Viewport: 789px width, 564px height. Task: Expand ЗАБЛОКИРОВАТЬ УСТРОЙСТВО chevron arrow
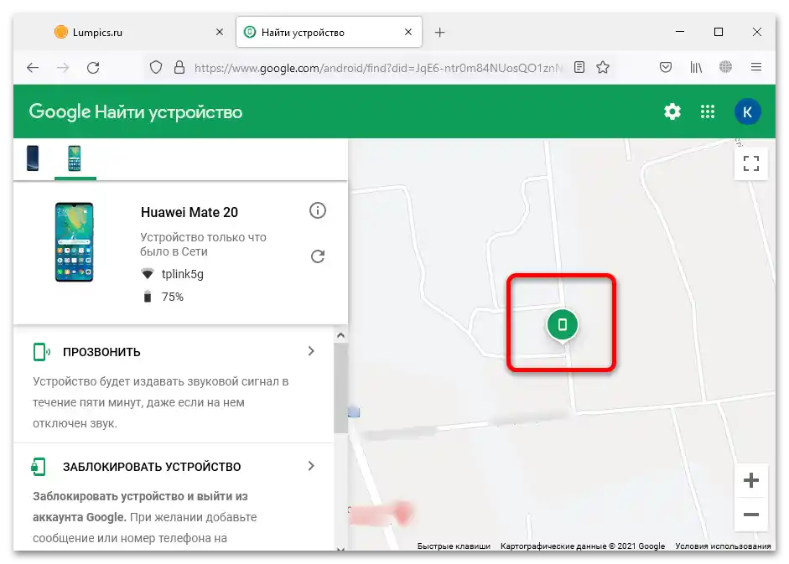311,466
